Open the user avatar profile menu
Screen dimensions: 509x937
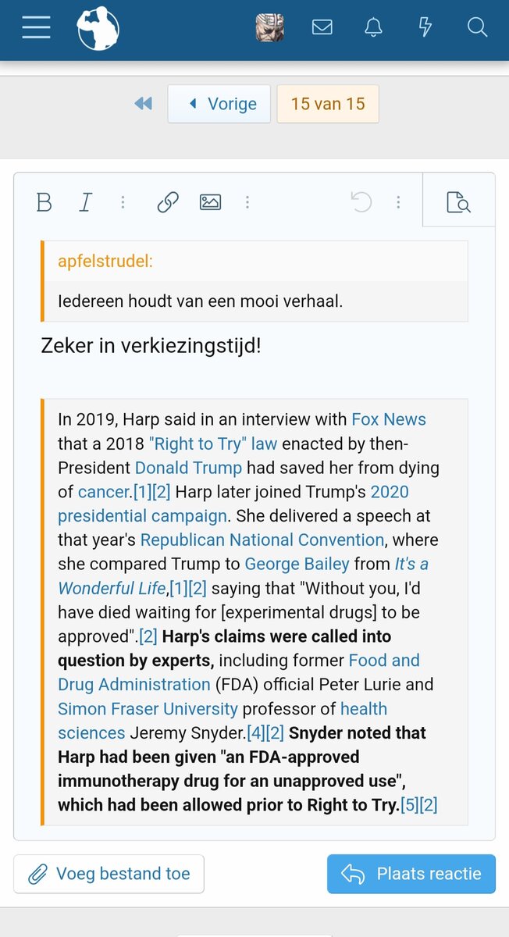[x=269, y=28]
